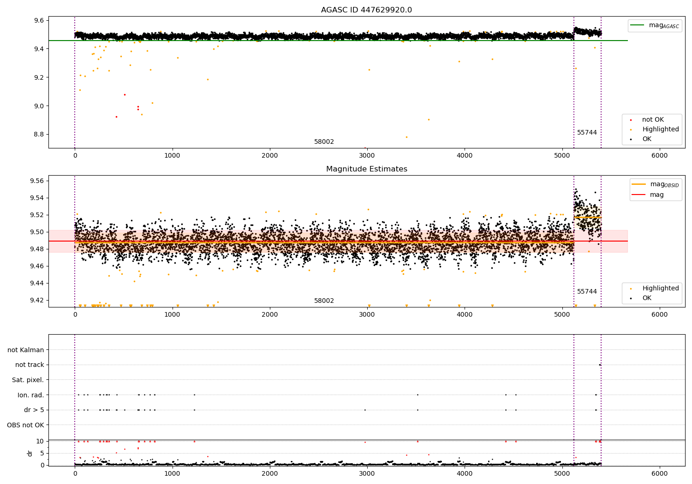Viewport: 692px width, 484px height.
Task: Click the 58002 annotation in the middle plot
Action: [324, 301]
